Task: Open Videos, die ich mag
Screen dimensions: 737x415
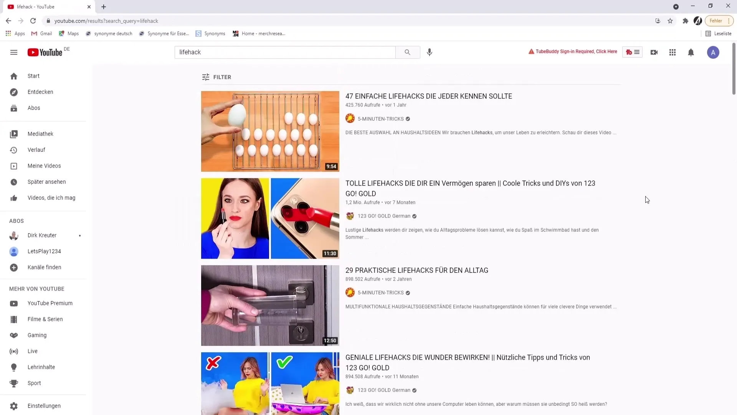Action: tap(43, 198)
